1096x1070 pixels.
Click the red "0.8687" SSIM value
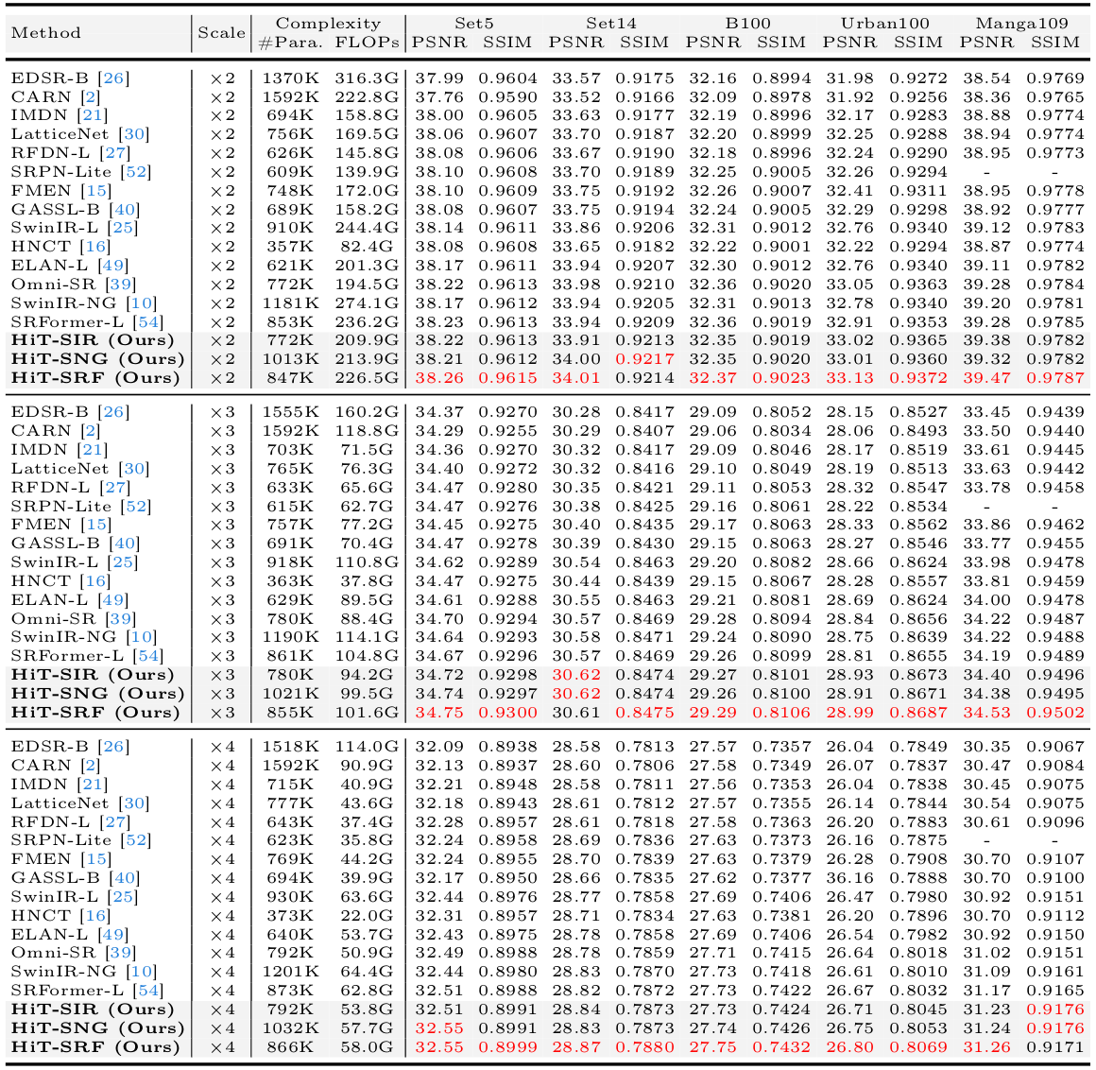click(x=918, y=713)
